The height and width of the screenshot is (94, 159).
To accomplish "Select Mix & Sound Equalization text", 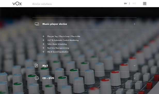I will 58,52.
